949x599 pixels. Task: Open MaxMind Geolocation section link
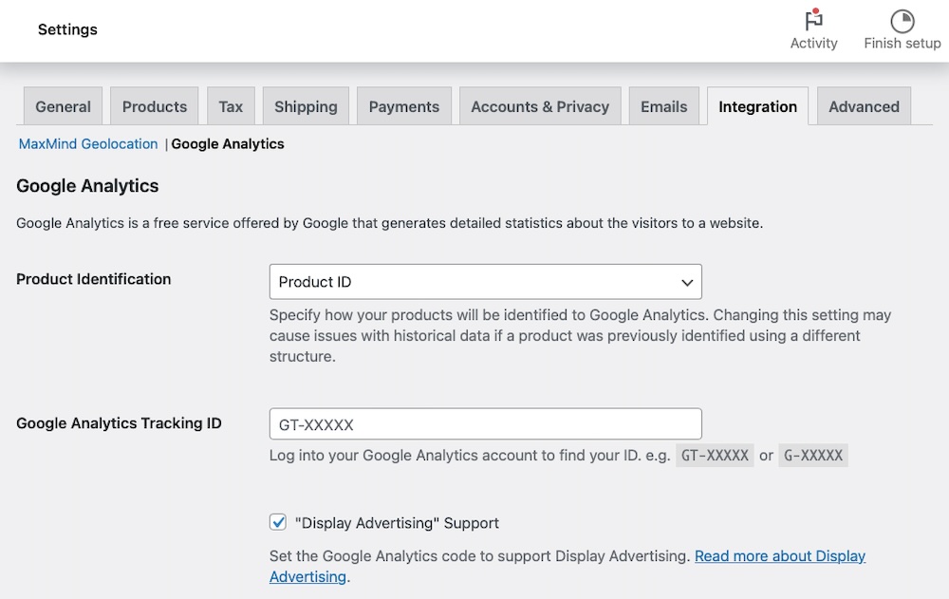88,144
